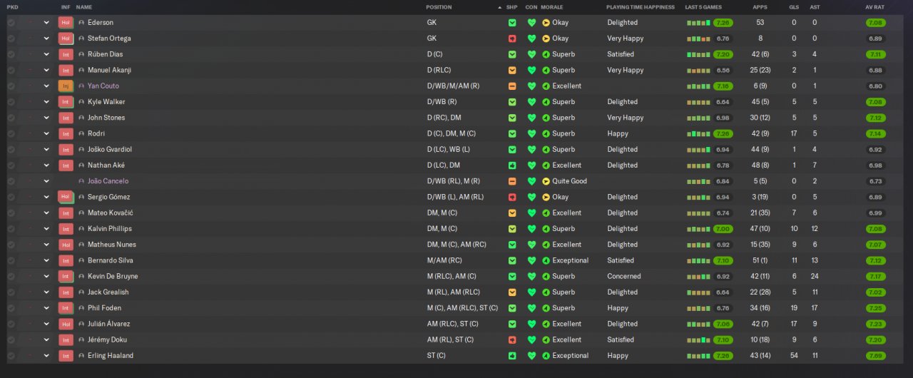The height and width of the screenshot is (378, 913).
Task: Open Yan Couto's player profile
Action: (x=103, y=86)
